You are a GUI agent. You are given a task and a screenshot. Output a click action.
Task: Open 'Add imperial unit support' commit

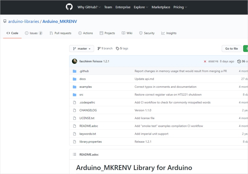151,134
